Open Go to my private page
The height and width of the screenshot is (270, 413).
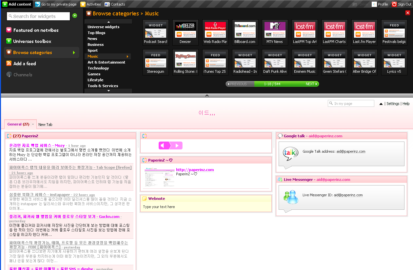pos(56,4)
